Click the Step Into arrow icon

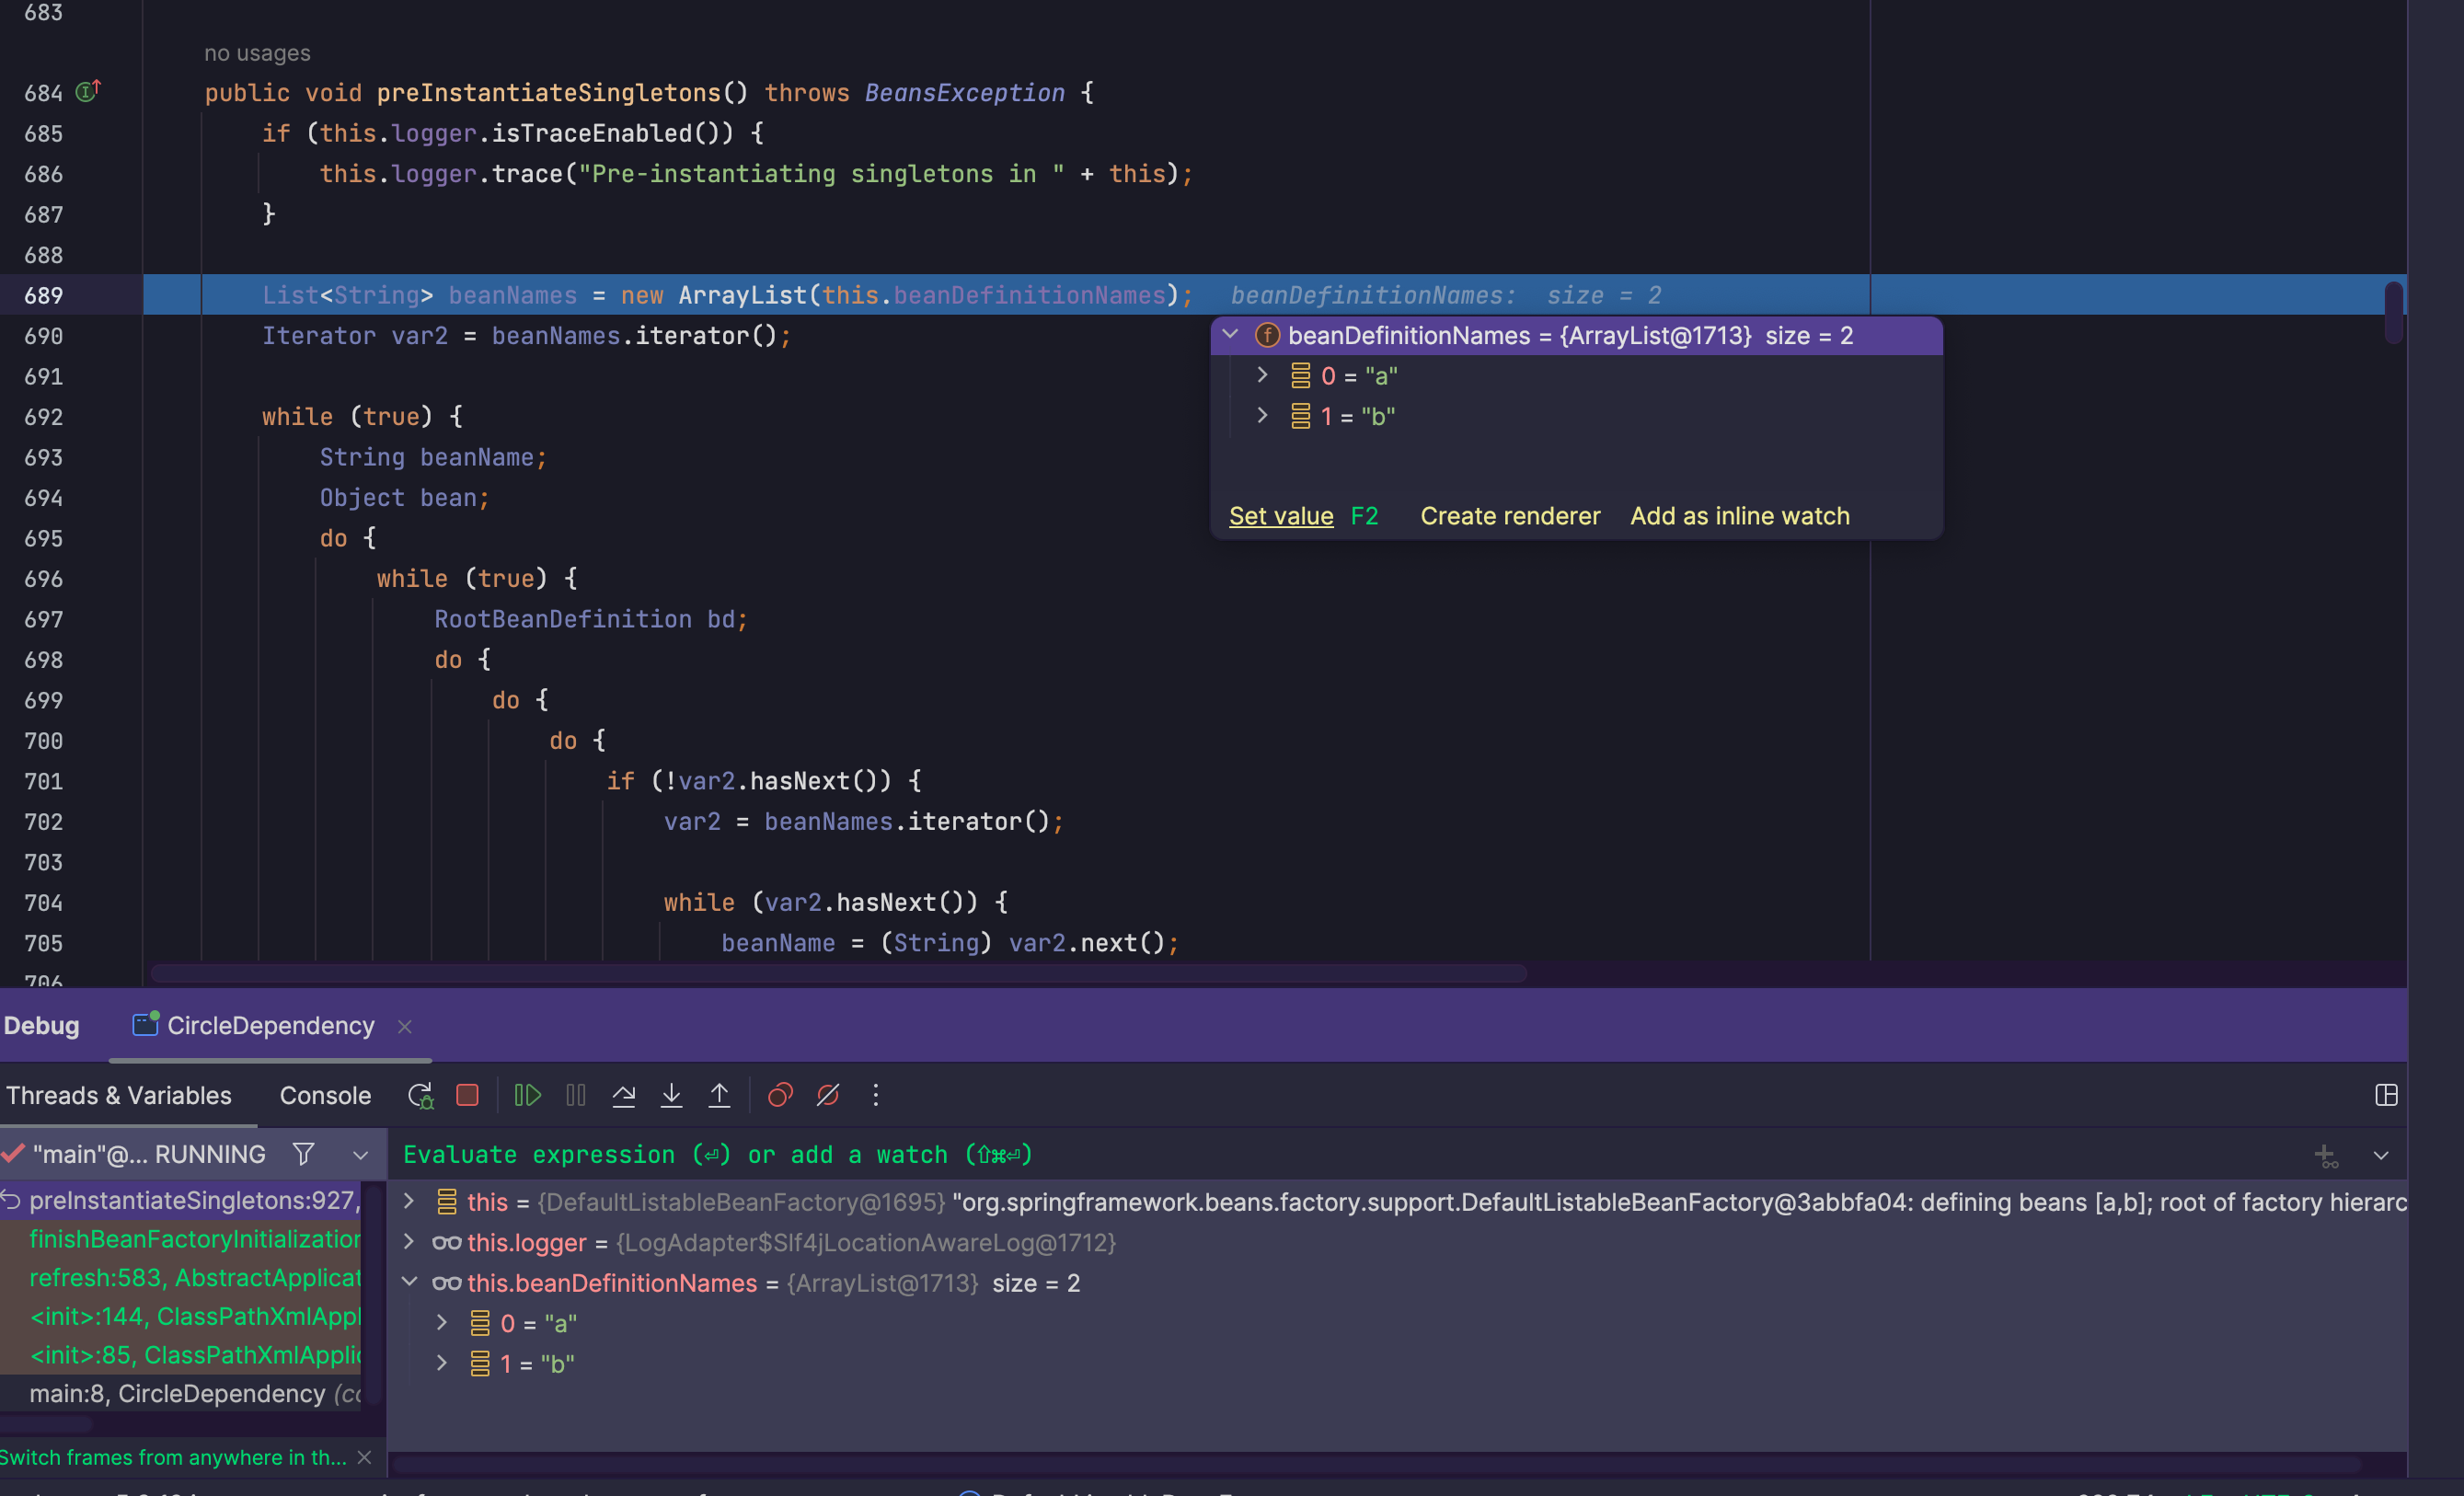(671, 1095)
